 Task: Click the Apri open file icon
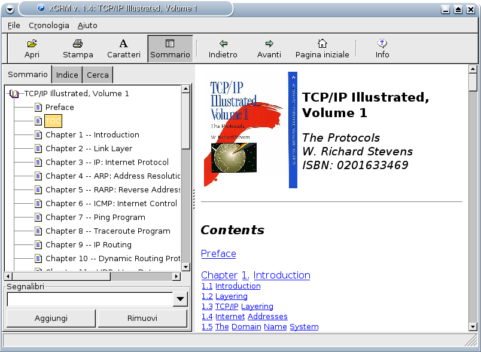point(32,48)
